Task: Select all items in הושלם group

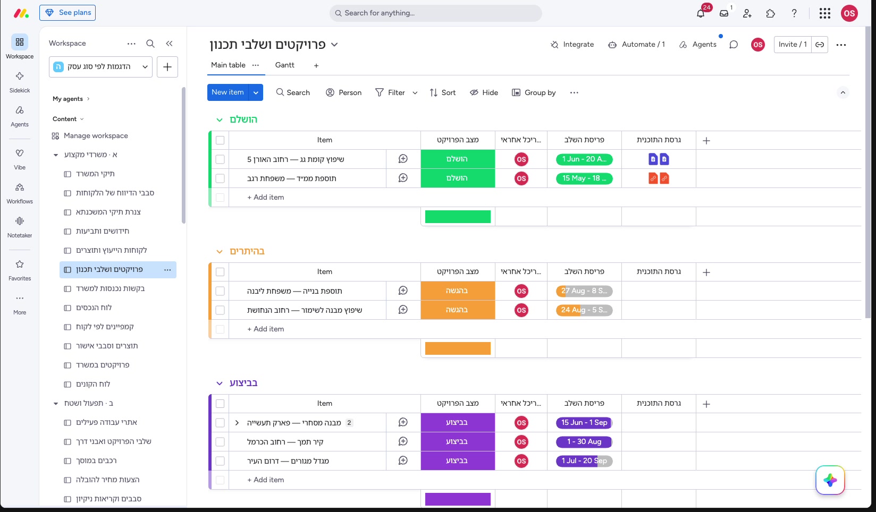Action: point(220,140)
